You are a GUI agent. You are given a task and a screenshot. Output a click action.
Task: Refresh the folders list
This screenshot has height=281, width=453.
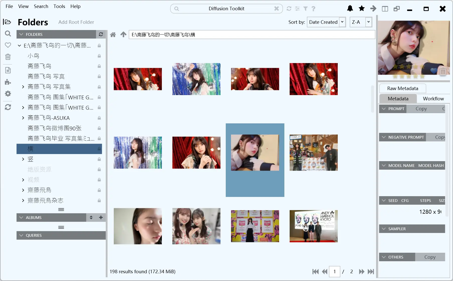tap(101, 34)
